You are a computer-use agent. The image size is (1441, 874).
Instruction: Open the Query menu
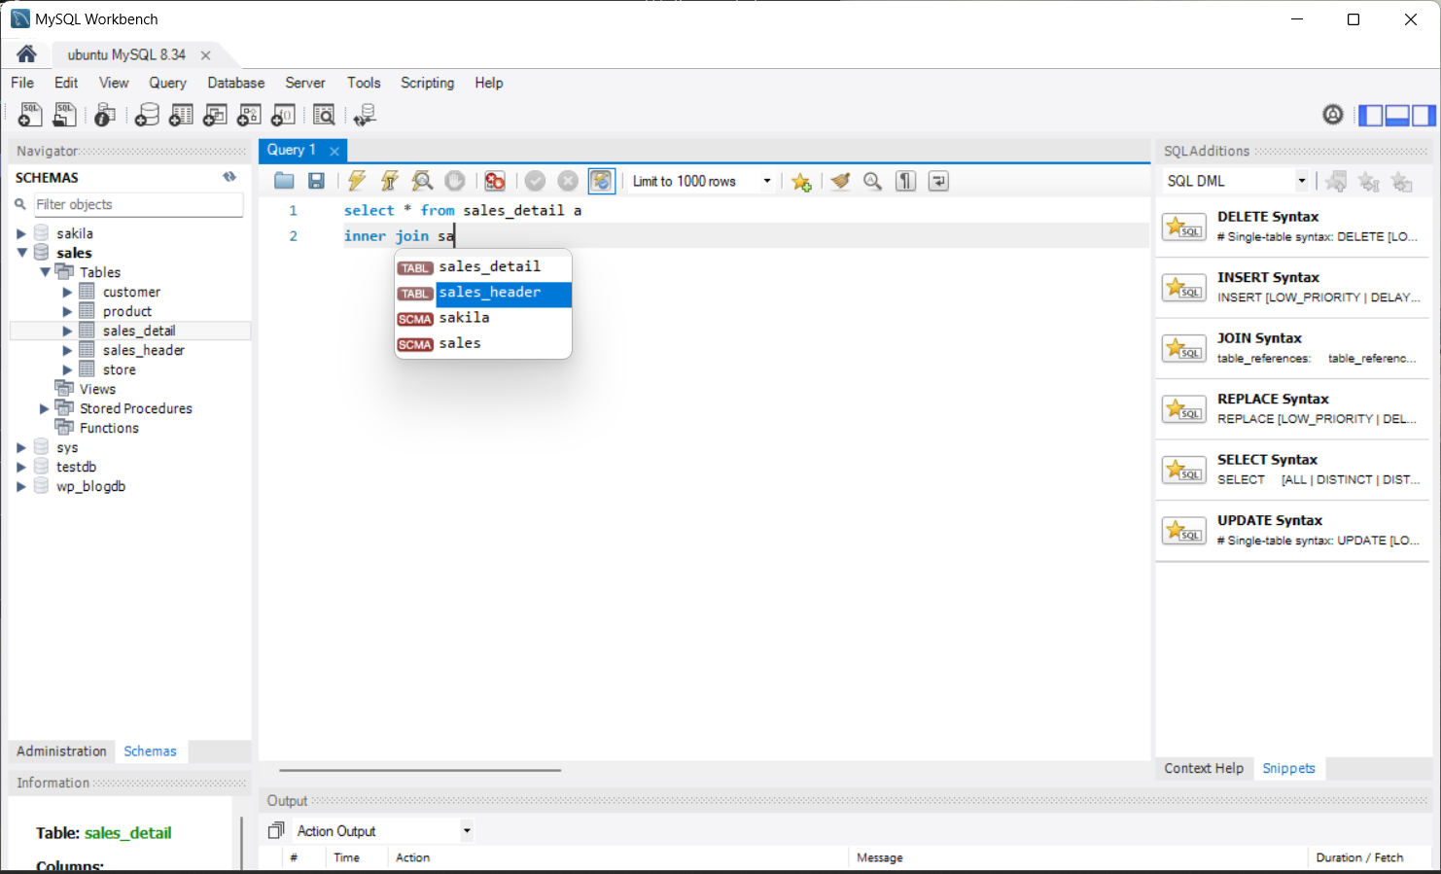tap(167, 83)
